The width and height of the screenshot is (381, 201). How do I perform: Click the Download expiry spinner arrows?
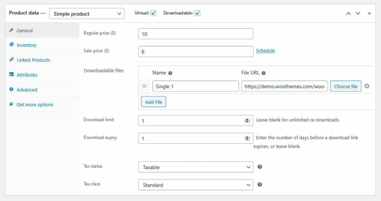247,138
